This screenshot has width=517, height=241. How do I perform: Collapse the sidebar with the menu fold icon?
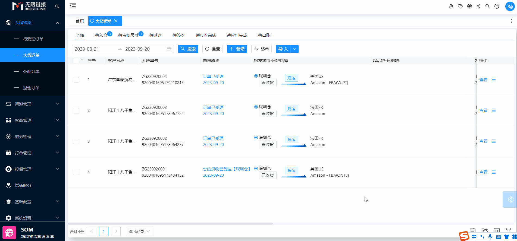73,6
